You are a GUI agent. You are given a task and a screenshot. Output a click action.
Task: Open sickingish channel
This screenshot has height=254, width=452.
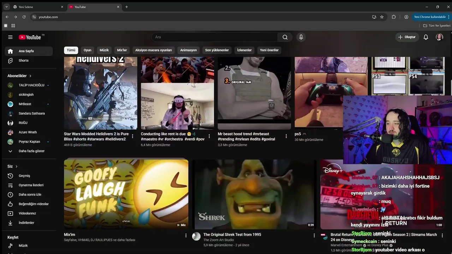(29, 95)
